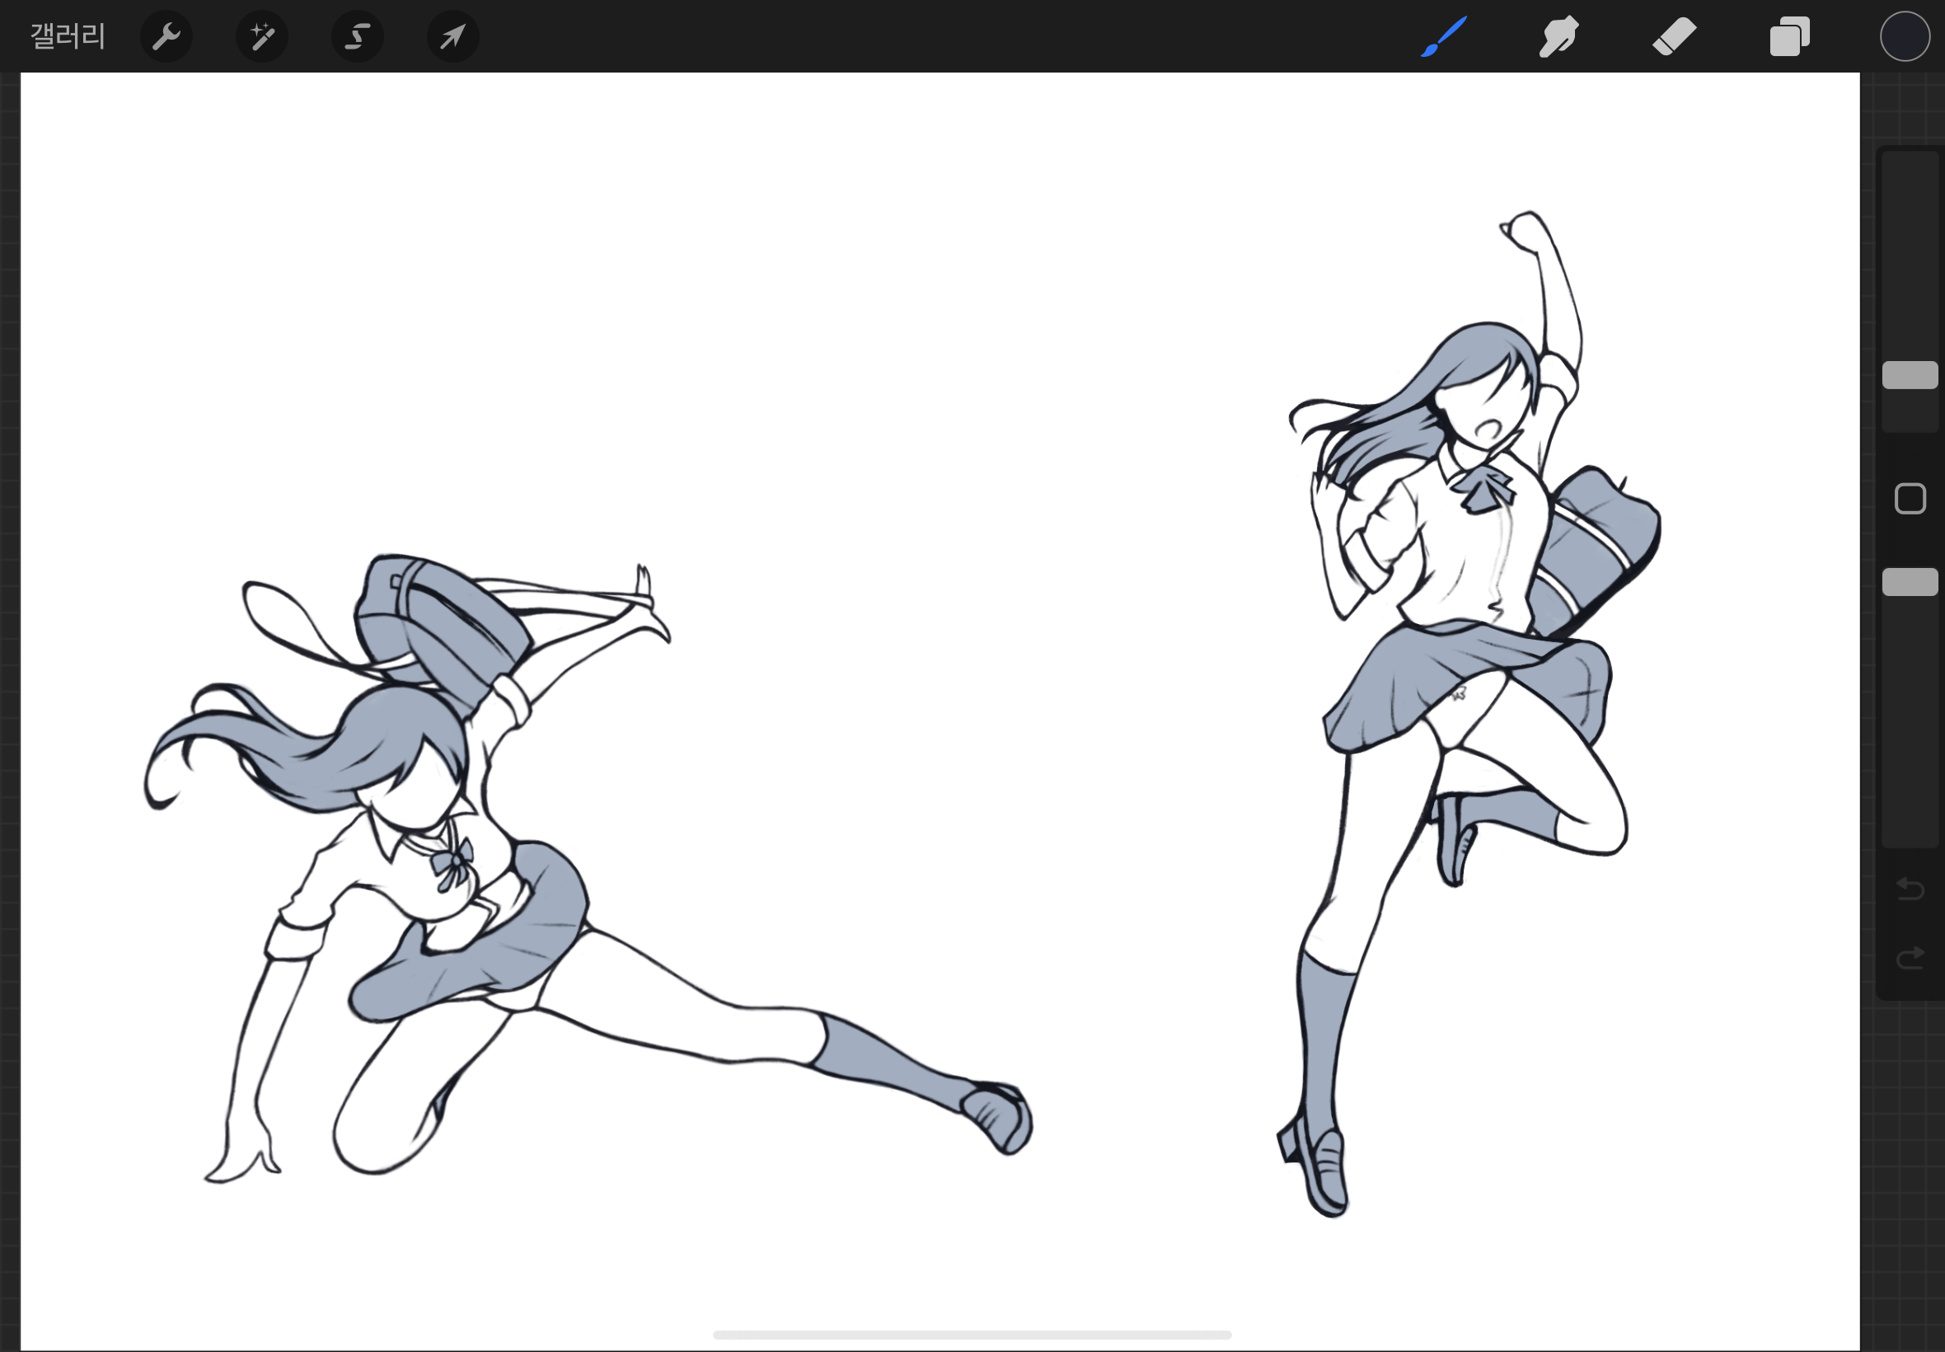The height and width of the screenshot is (1352, 1945).
Task: Tap the square modify button on sidebar
Action: coord(1910,499)
